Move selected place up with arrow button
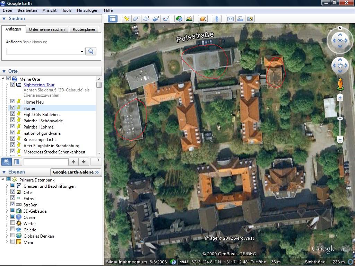The width and height of the screenshot is (355, 266). (x=73, y=162)
